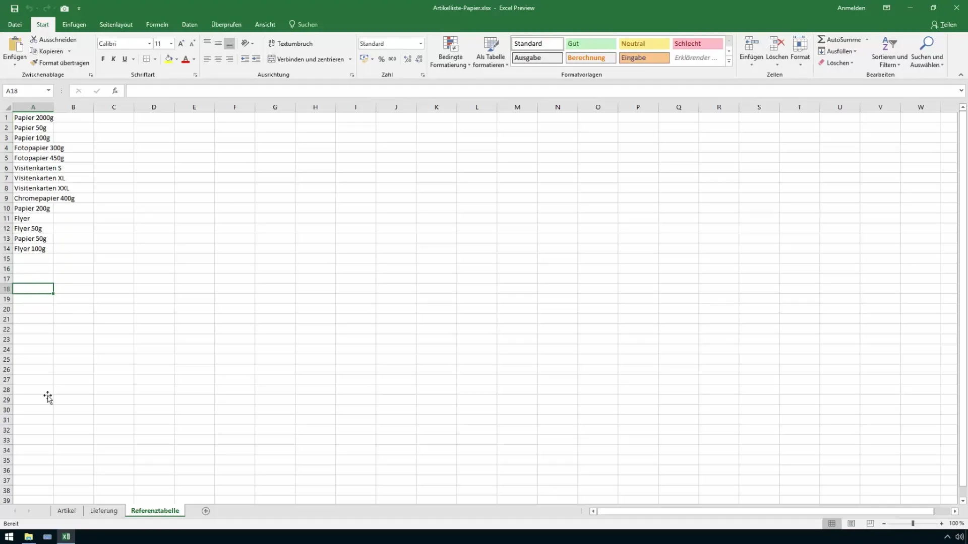Click the Ausschneiden scissors icon
Viewport: 968px width, 544px height.
pos(34,39)
